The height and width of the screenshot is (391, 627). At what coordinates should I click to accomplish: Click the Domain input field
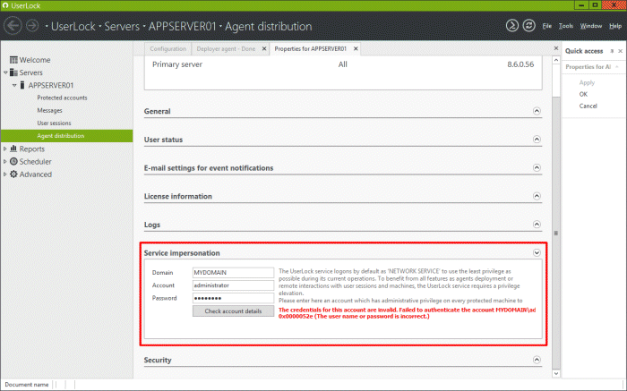coord(233,272)
